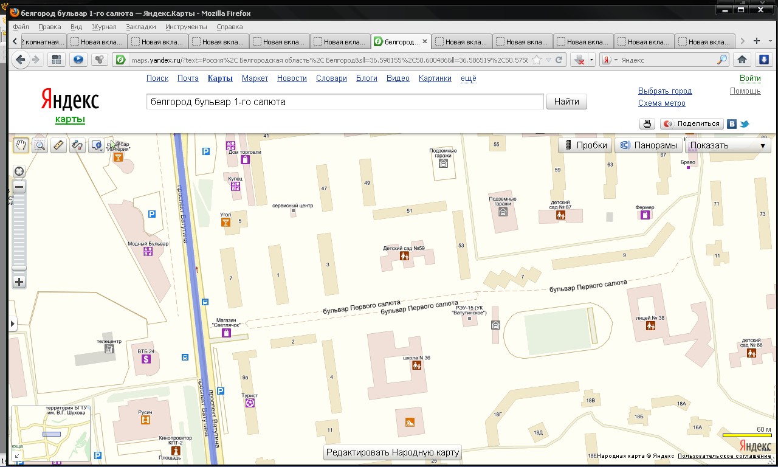778x467 pixels.
Task: Select the hand pan tool on map
Action: click(21, 145)
